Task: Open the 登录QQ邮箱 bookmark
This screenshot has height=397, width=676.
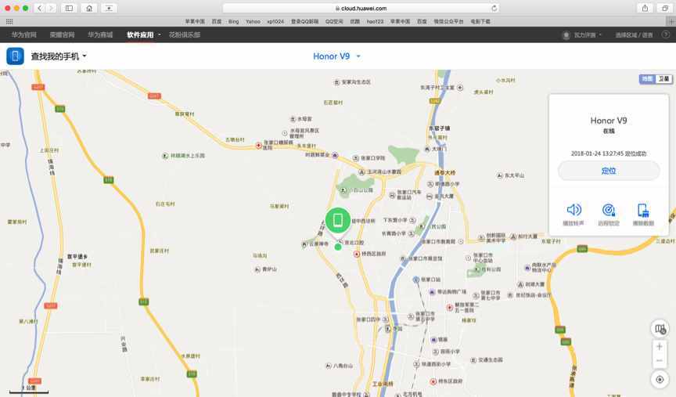Action: click(305, 21)
